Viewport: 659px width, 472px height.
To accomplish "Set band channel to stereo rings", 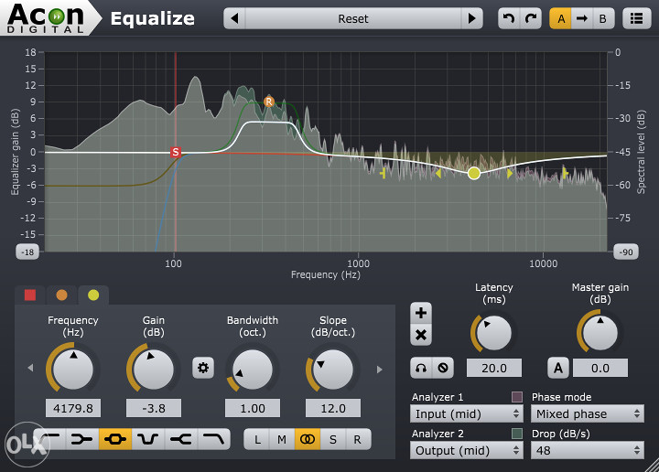I will point(308,439).
